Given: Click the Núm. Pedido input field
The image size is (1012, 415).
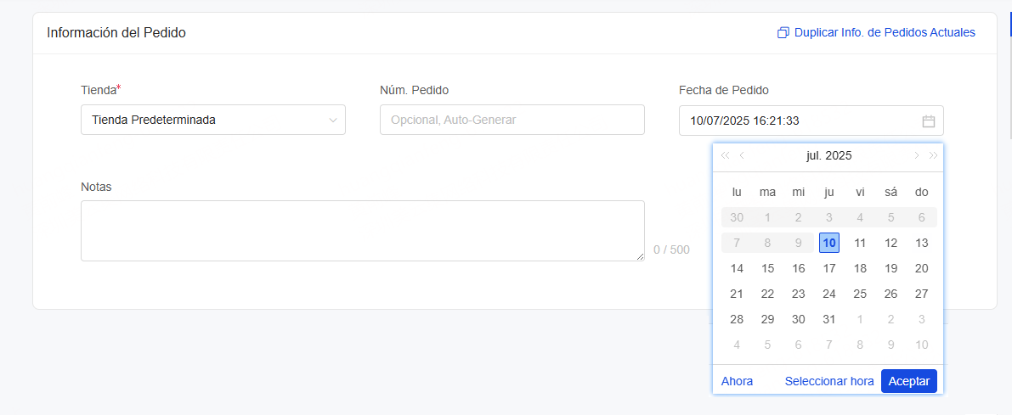Looking at the screenshot, I should 512,120.
